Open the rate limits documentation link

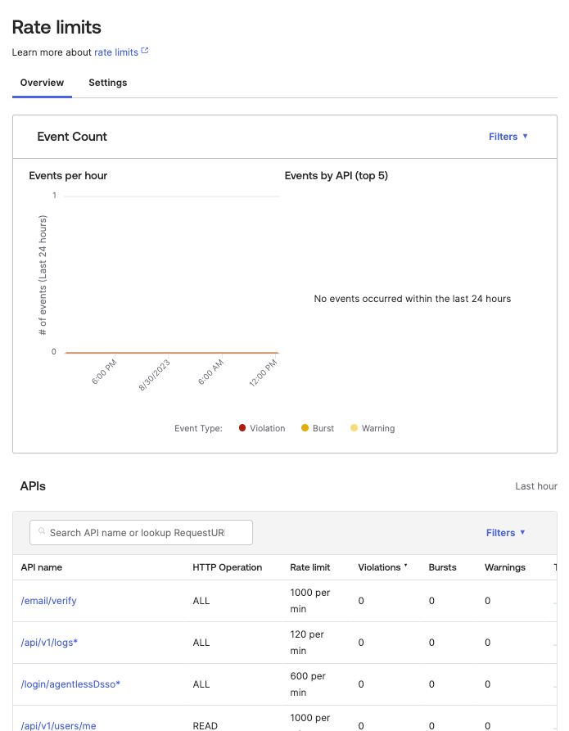click(115, 52)
